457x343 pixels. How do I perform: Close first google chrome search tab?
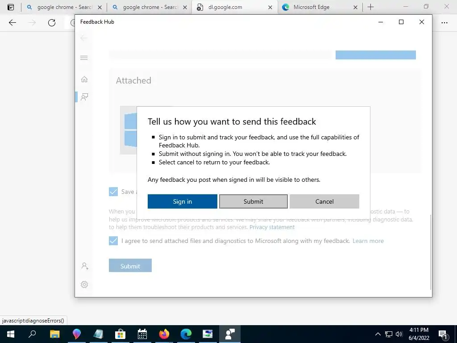pyautogui.click(x=100, y=7)
